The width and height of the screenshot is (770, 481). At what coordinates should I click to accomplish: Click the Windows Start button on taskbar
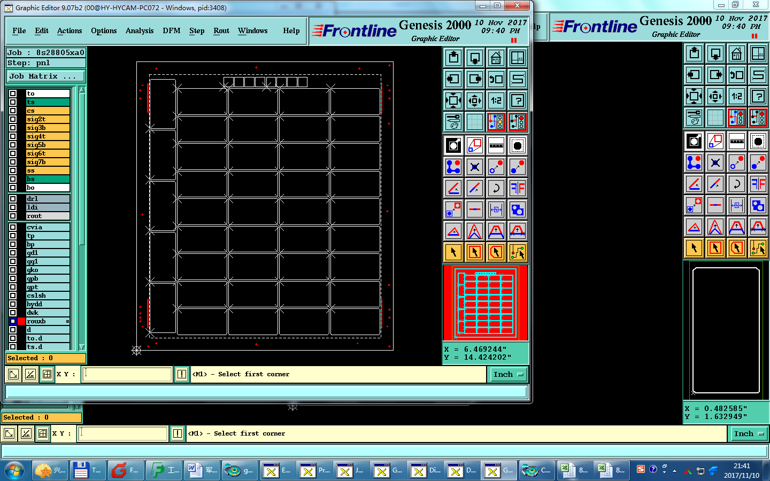14,471
